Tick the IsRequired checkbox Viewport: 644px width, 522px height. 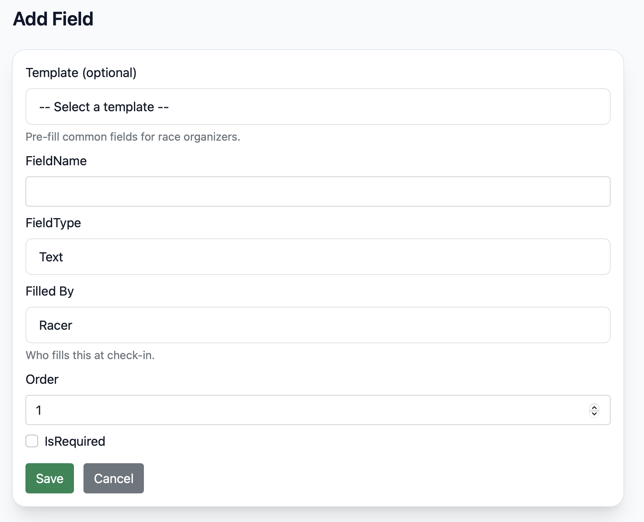pos(32,441)
